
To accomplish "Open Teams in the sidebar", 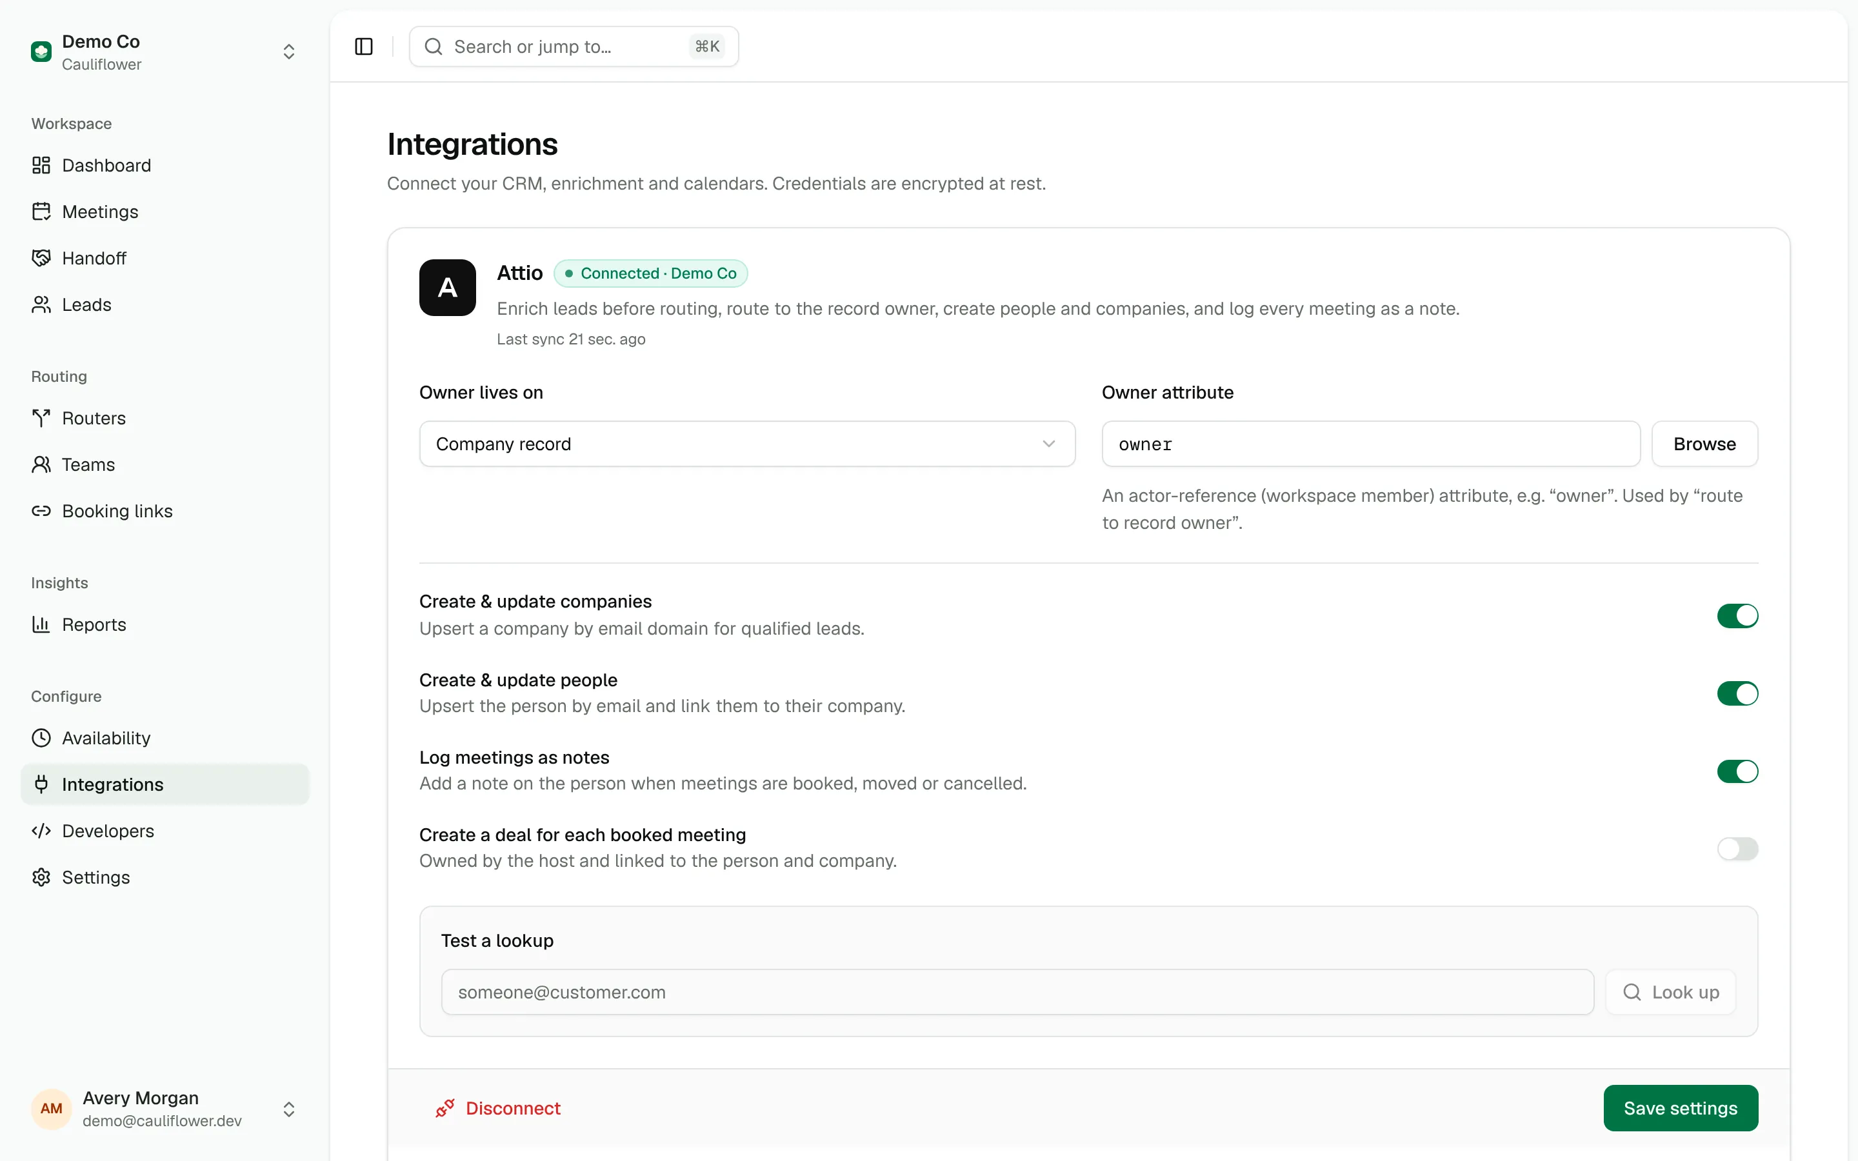I will coord(165,464).
